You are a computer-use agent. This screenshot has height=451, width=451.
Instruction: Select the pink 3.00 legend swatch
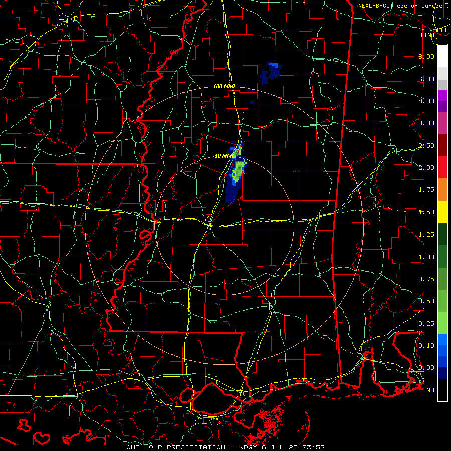(442, 123)
